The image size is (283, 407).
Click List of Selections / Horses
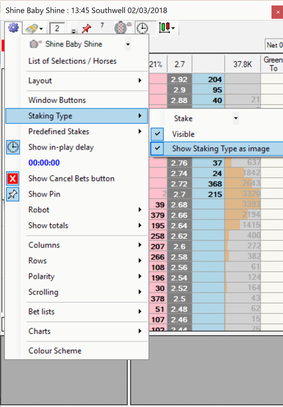pyautogui.click(x=72, y=61)
